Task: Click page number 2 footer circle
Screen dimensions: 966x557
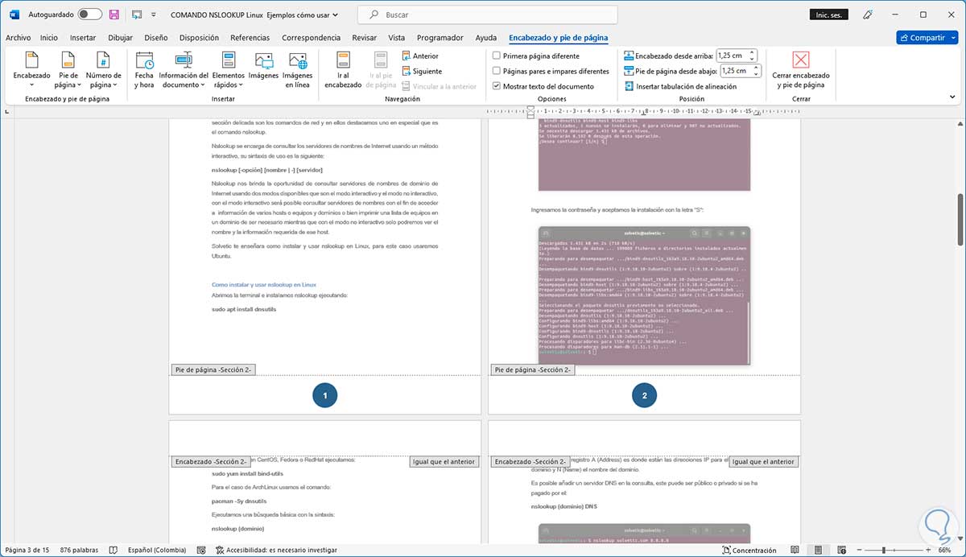Action: (644, 395)
